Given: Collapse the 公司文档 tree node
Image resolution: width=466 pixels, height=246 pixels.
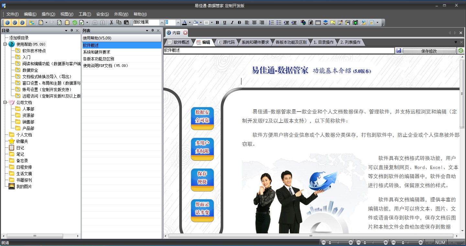Looking at the screenshot, I should [x=5, y=102].
